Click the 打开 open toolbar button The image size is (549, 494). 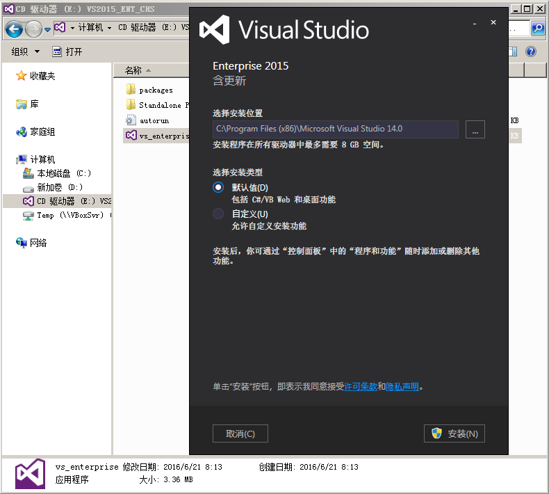[x=67, y=51]
